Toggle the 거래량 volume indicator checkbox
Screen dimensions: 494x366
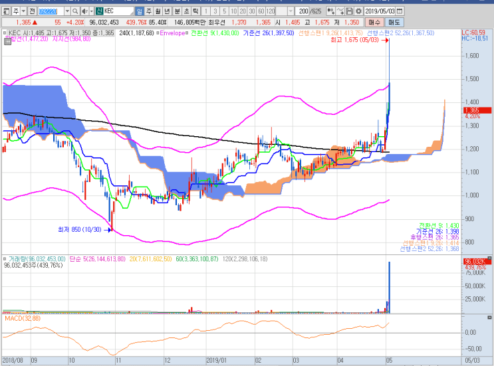[x=5, y=259]
